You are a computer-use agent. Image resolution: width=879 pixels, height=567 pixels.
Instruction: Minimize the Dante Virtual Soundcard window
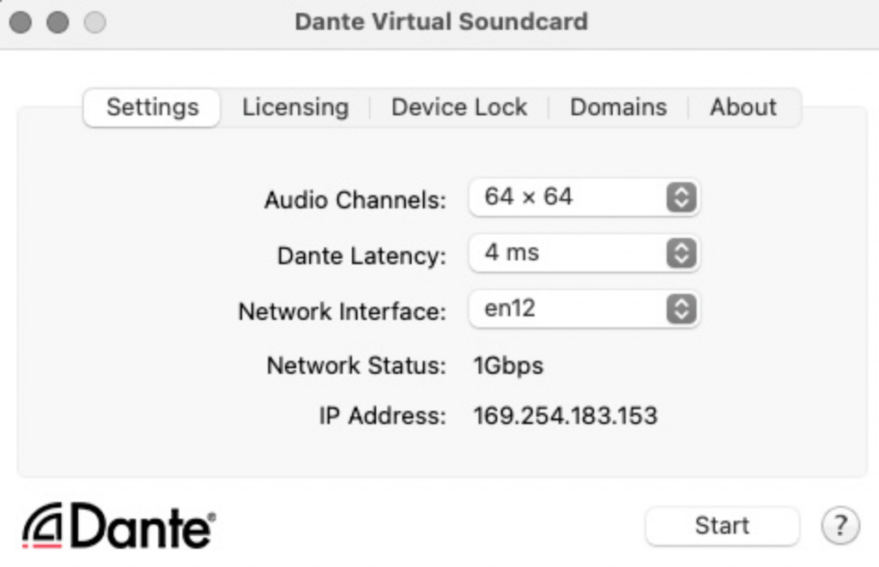58,22
